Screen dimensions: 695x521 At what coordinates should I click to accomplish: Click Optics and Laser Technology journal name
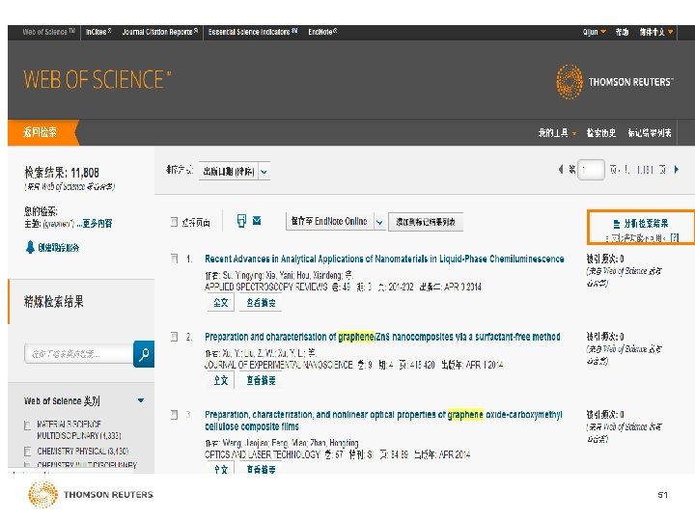(x=263, y=454)
